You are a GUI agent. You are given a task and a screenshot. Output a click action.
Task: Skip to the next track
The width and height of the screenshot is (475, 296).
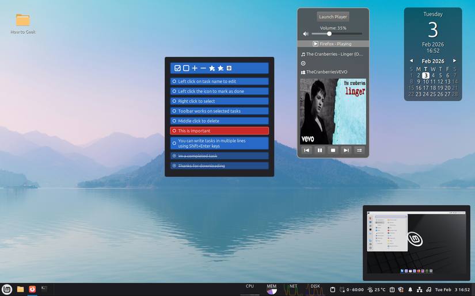346,150
